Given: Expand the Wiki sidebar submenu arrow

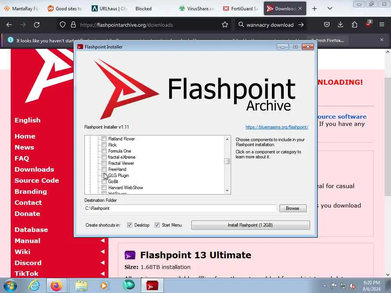Looking at the screenshot, I should pyautogui.click(x=102, y=252).
